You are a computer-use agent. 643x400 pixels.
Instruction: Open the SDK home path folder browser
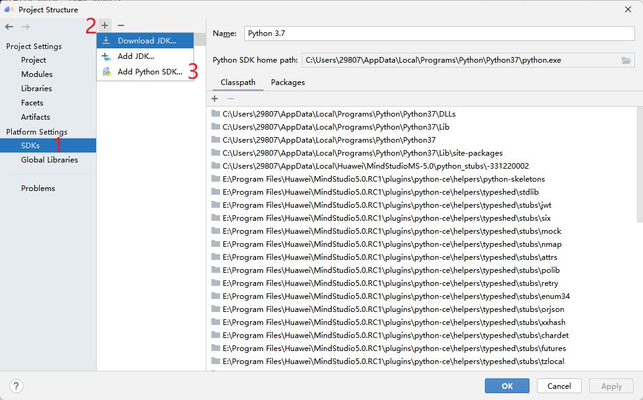click(x=626, y=60)
